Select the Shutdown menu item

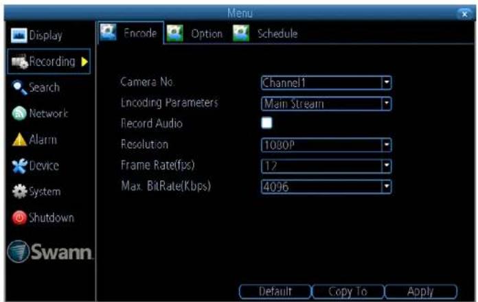(43, 218)
